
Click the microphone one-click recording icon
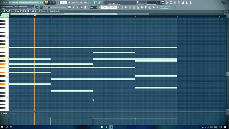[x=175, y=3]
